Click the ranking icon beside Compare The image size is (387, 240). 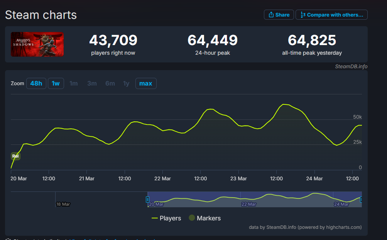tap(303, 15)
